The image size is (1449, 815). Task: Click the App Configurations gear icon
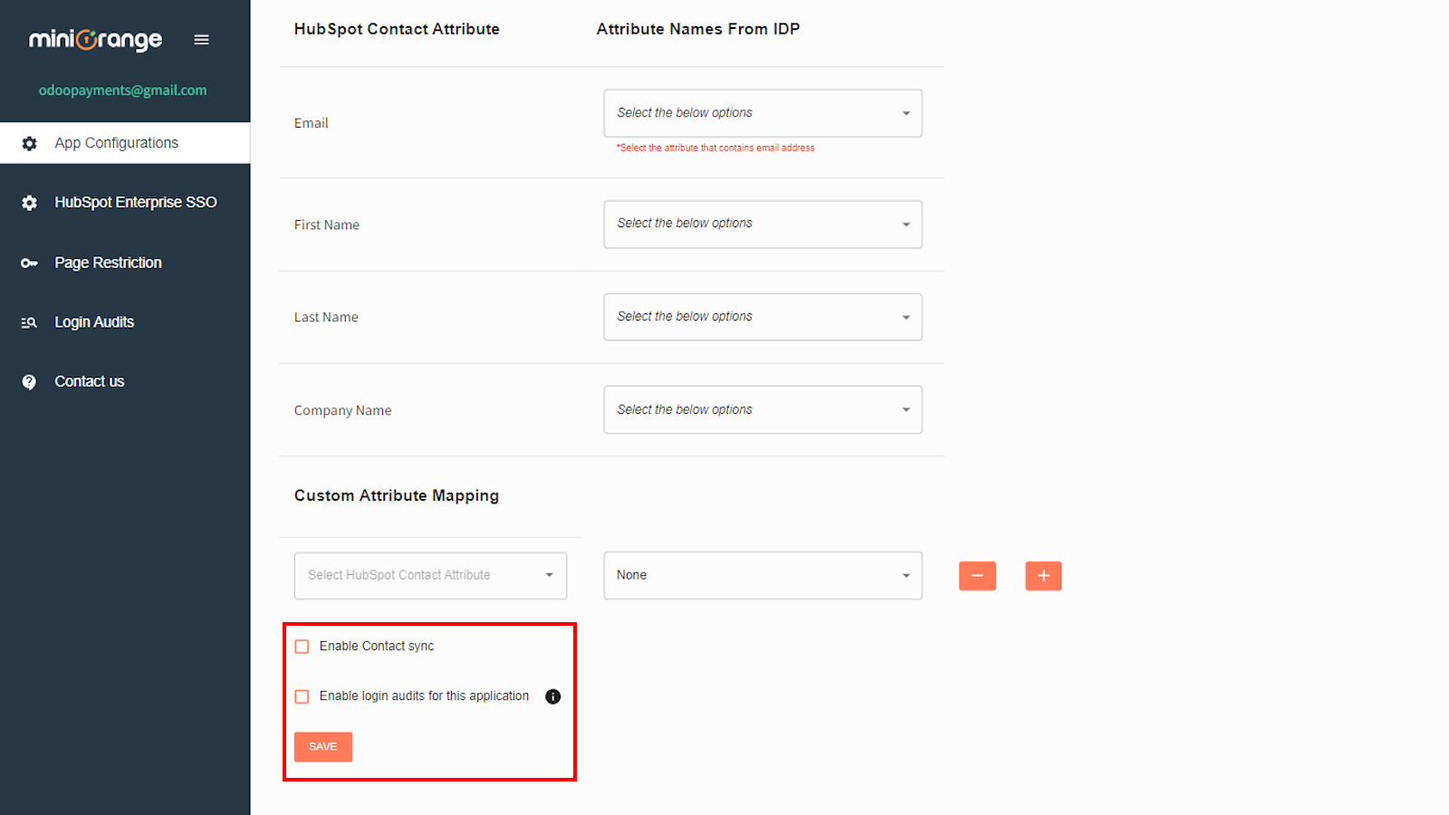point(29,143)
